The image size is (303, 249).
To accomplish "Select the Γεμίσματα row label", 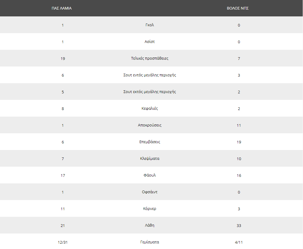I will click(150, 242).
